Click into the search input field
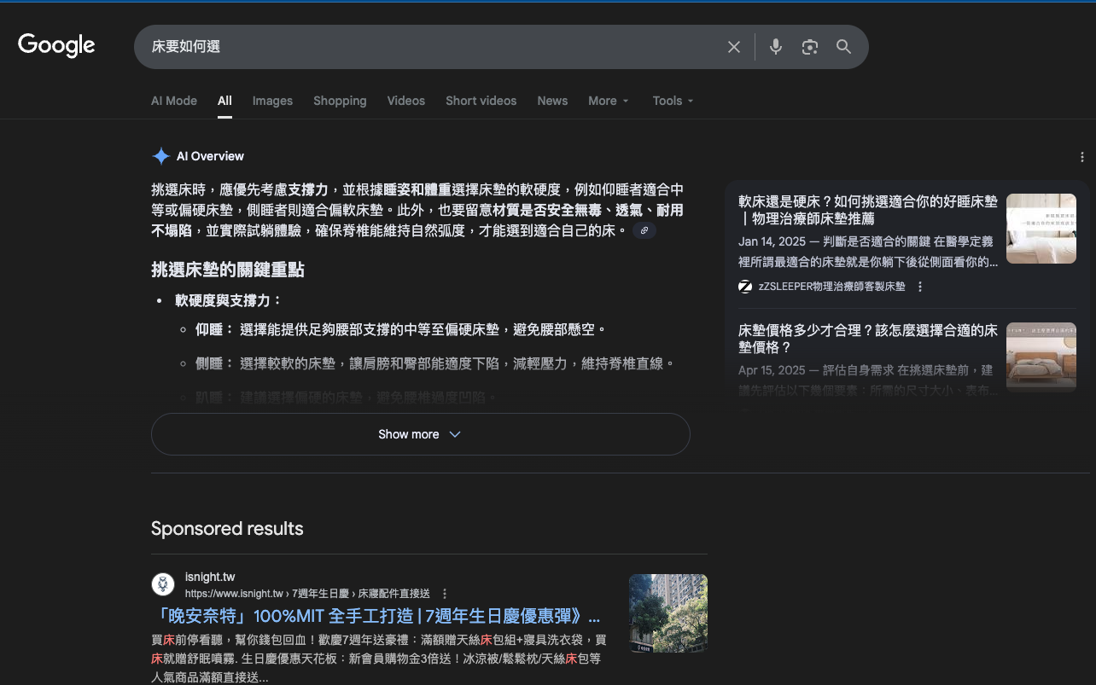The image size is (1096, 685). [x=427, y=47]
